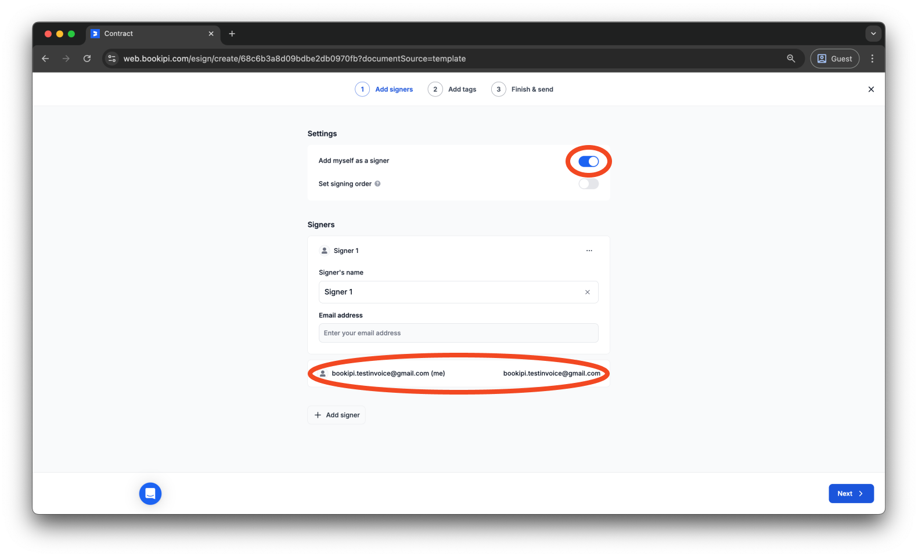Go forward in the browser
The image size is (918, 557).
pyautogui.click(x=66, y=59)
